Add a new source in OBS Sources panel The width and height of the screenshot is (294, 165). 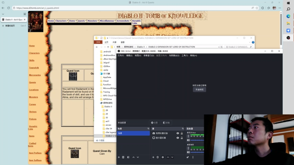click(x=153, y=157)
